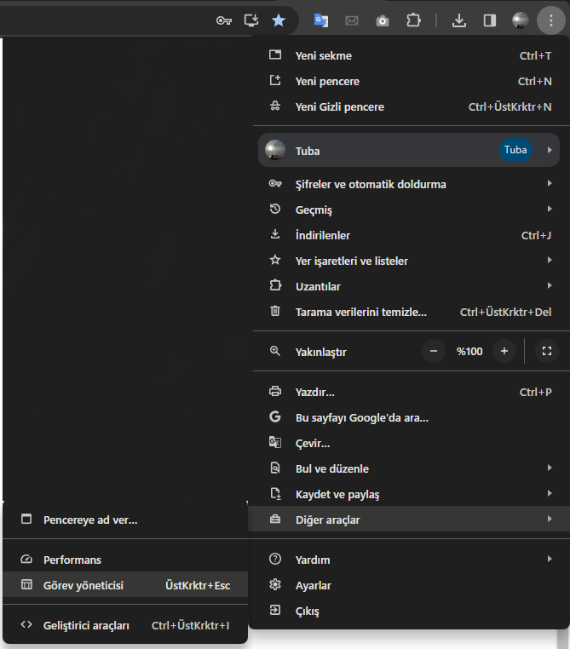Click the Ctrl+P shortcut label
570x649 pixels.
536,393
